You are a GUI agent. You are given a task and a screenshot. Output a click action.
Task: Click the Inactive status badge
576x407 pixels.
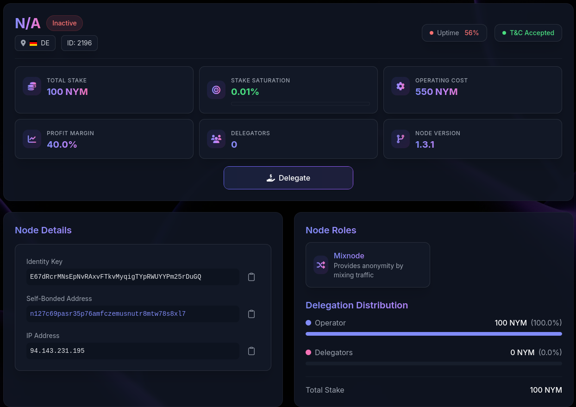(x=64, y=23)
